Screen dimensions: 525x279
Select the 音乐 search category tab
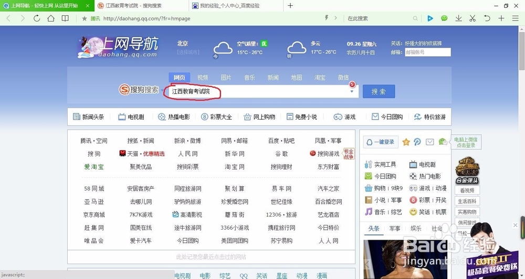point(249,78)
